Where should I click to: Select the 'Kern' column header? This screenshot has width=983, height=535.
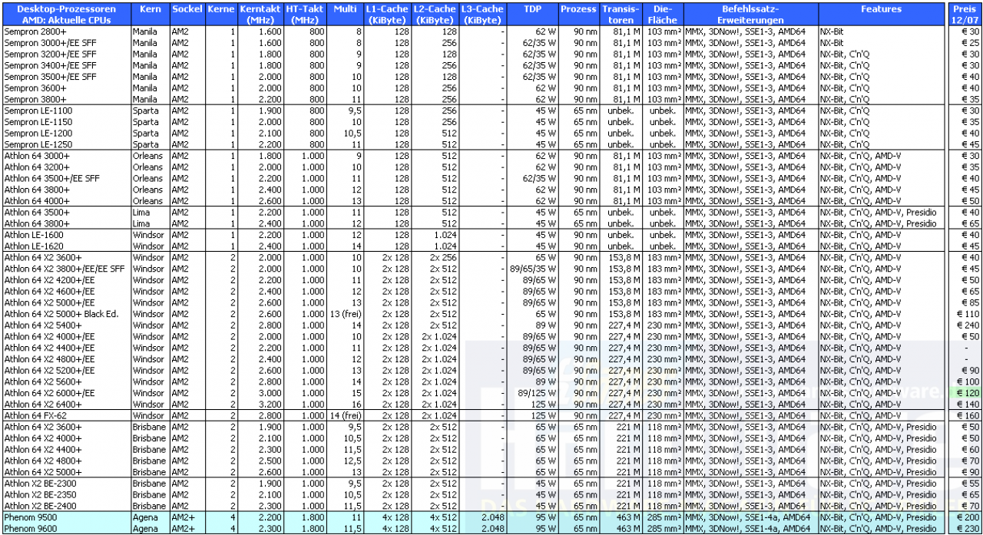coord(150,15)
